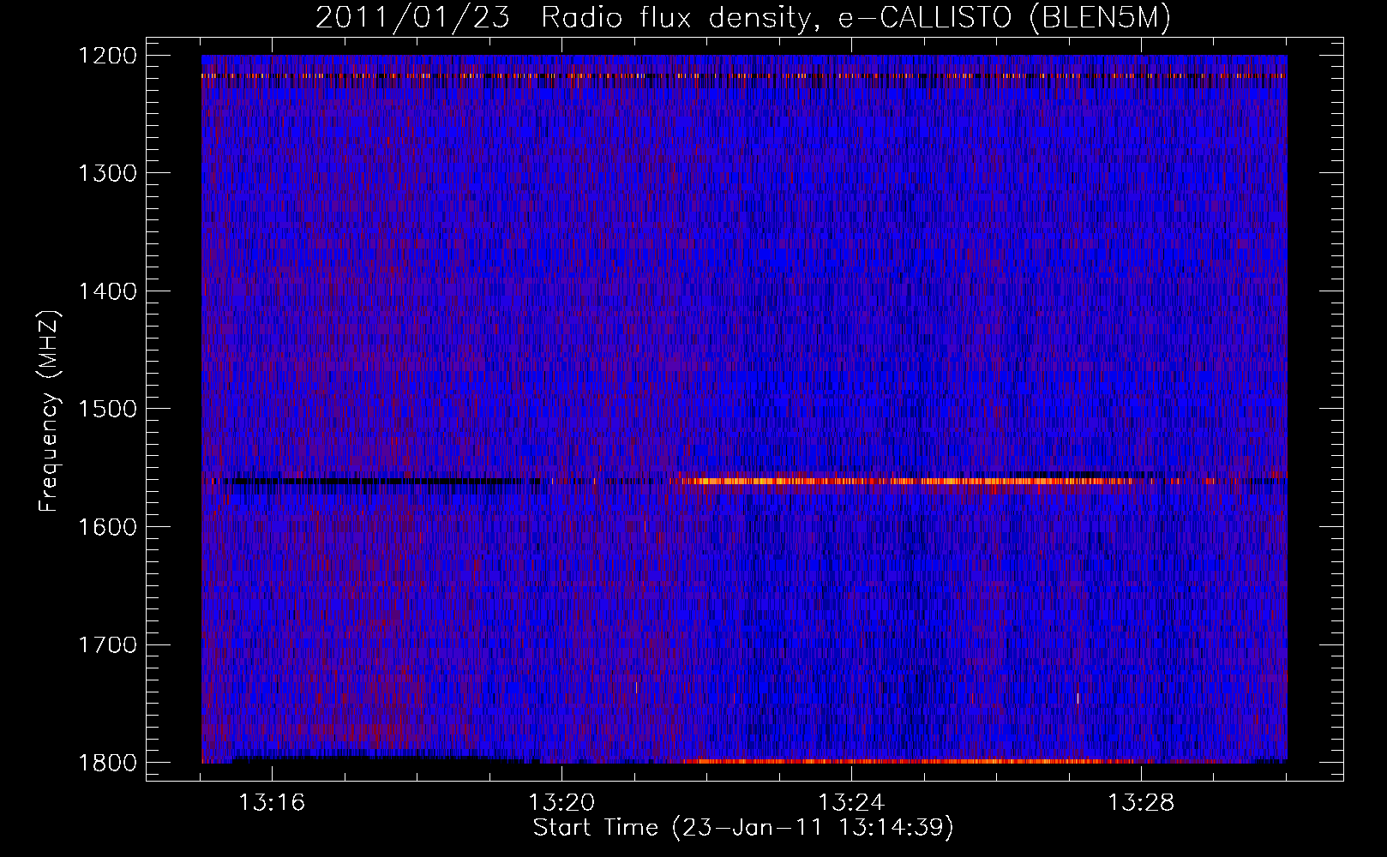Select the 1800 frequency tick label

(107, 763)
